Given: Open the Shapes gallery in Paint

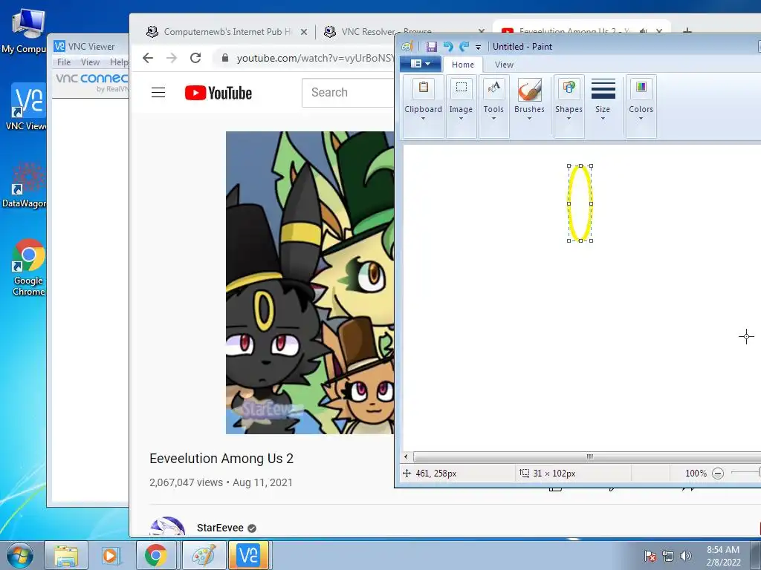Looking at the screenshot, I should [569, 107].
